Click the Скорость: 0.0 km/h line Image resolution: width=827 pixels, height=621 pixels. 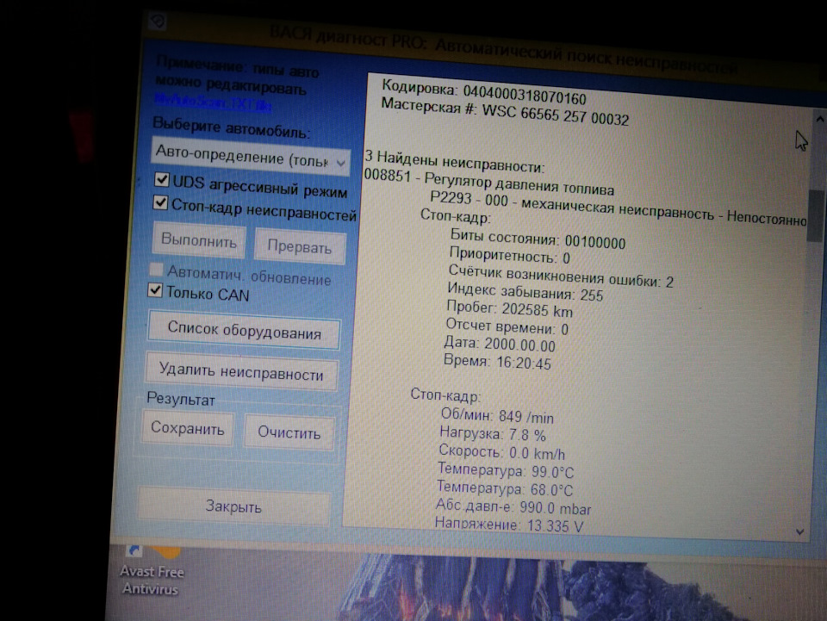501,452
